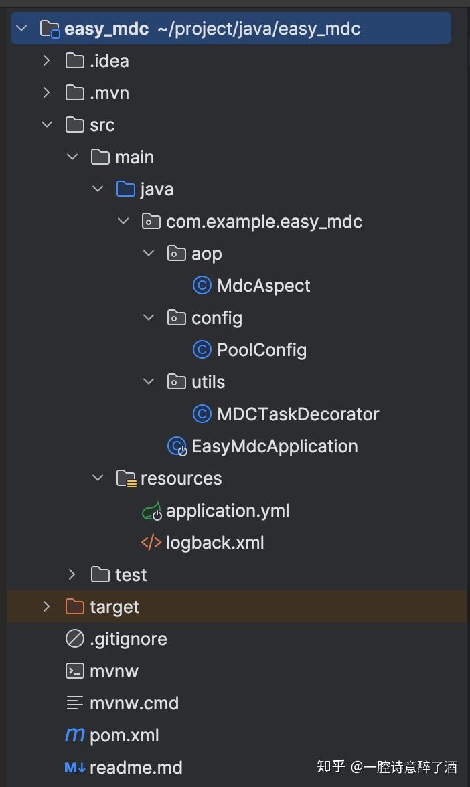Screen dimensions: 470x787
Task: Click the ignored-file icon next to .gitignore
Action: (73, 638)
